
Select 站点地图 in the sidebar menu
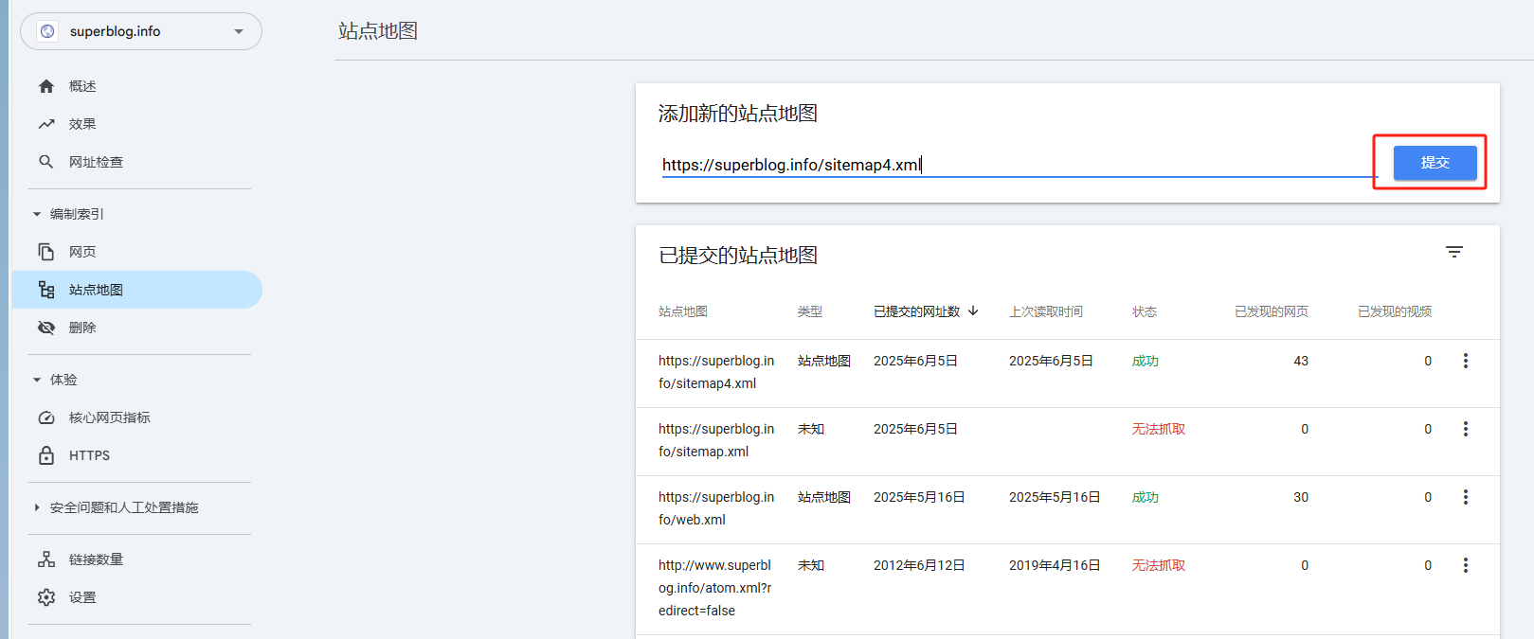137,290
